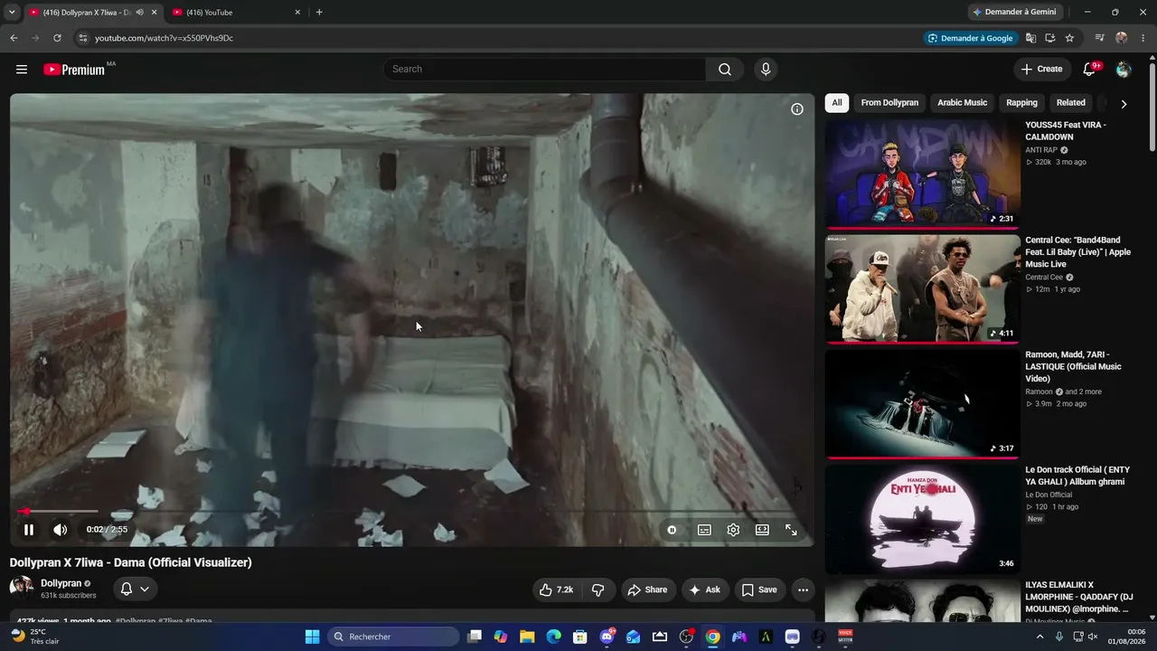Open the tab search dropdown
Screen dimensions: 1157x651
12,13
